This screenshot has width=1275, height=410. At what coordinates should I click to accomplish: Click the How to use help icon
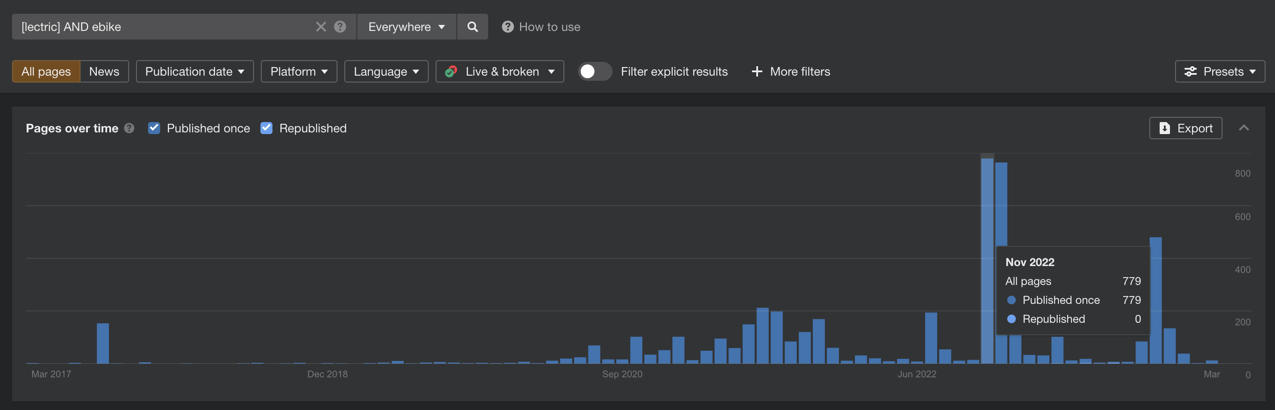tap(508, 27)
